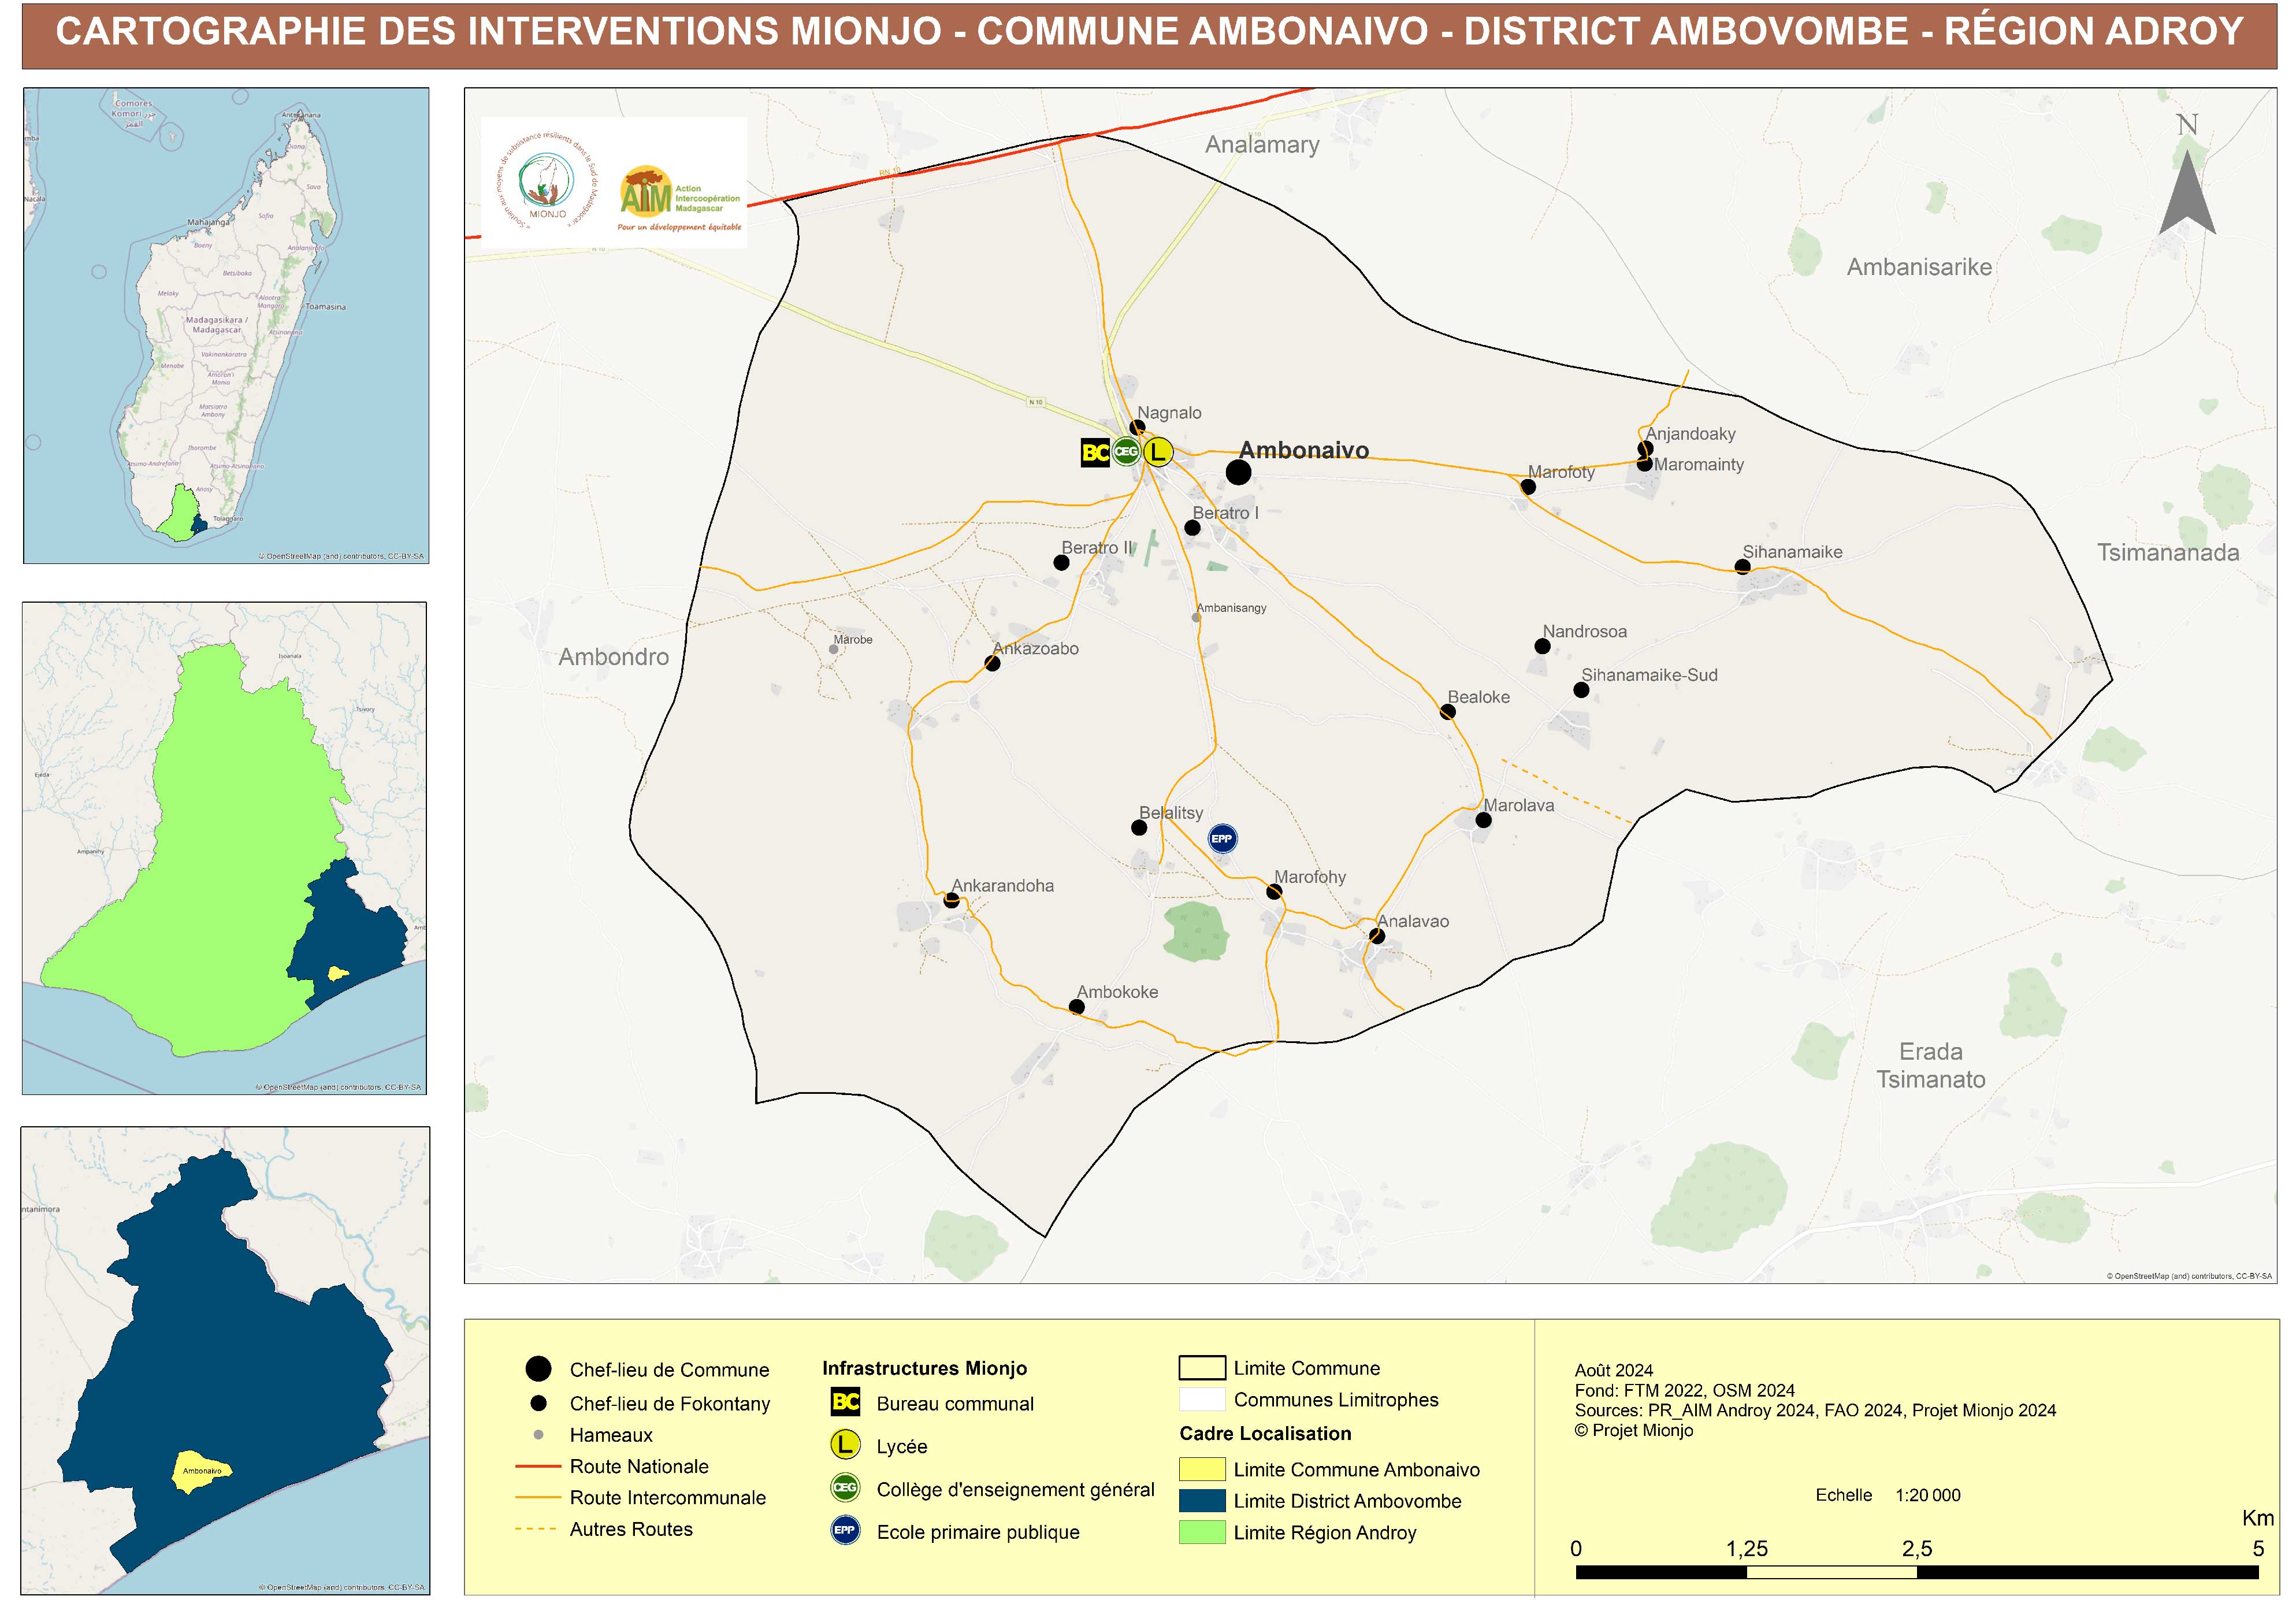Click the blue EPP icon near Belalitsy
Viewport: 2296px width, 1622px height.
tap(1222, 839)
